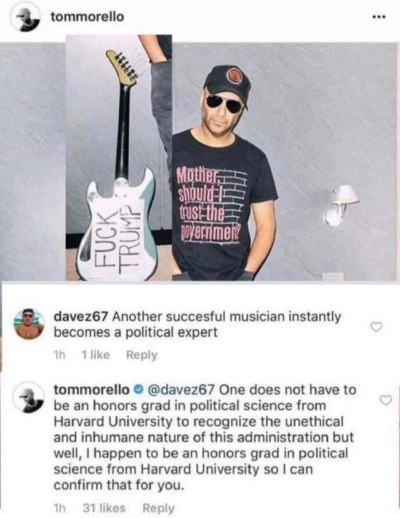Click the man in the post photo
Image resolution: width=400 pixels, height=518 pixels.
point(225,181)
